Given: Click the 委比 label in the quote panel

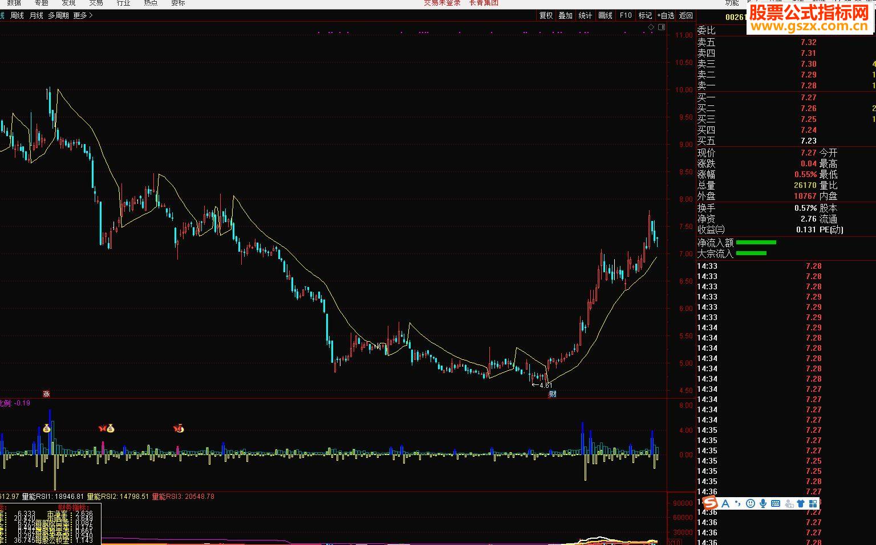Looking at the screenshot, I should click(706, 31).
